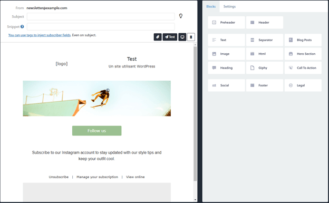Insert an Image block
The height and width of the screenshot is (203, 329).
point(226,54)
